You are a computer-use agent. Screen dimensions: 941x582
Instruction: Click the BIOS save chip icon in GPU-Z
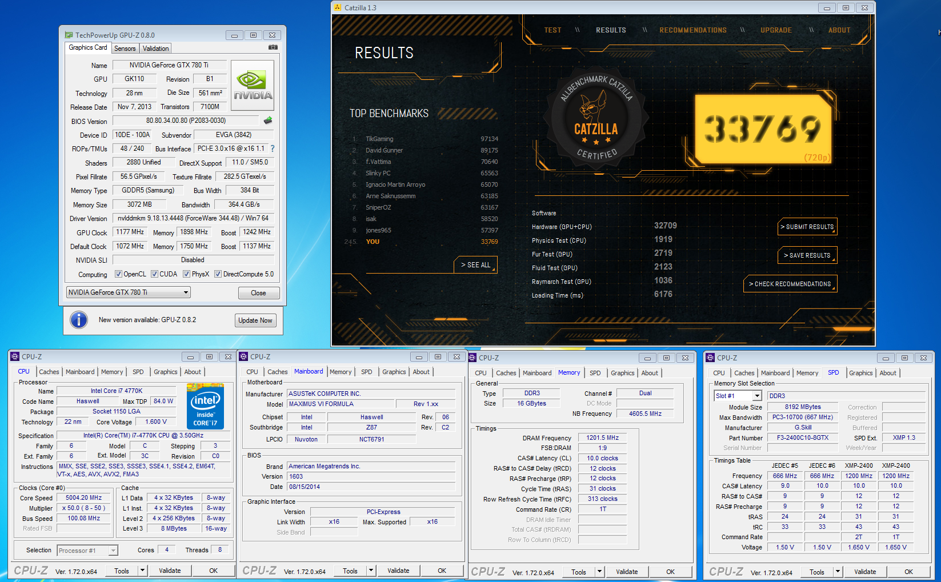tap(268, 121)
